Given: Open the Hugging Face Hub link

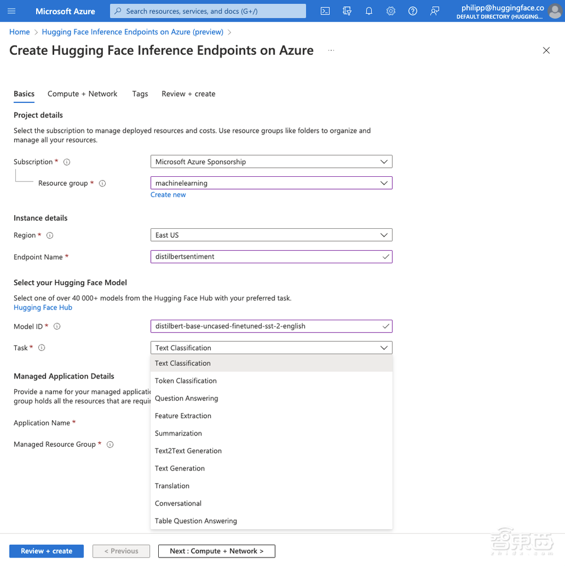Looking at the screenshot, I should tap(43, 307).
